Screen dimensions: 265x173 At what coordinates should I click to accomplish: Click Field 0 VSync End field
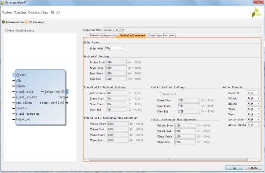(x=118, y=141)
